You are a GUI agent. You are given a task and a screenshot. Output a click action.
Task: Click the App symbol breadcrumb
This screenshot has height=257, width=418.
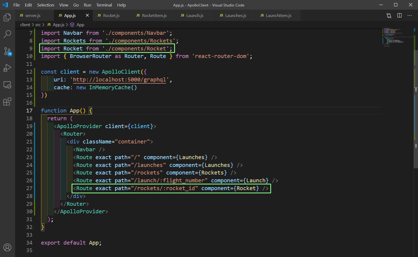click(x=77, y=25)
